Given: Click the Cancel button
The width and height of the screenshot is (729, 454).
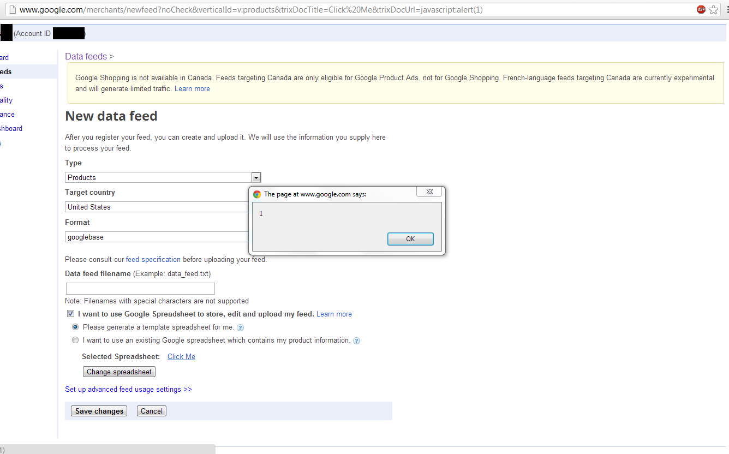Looking at the screenshot, I should [x=152, y=411].
